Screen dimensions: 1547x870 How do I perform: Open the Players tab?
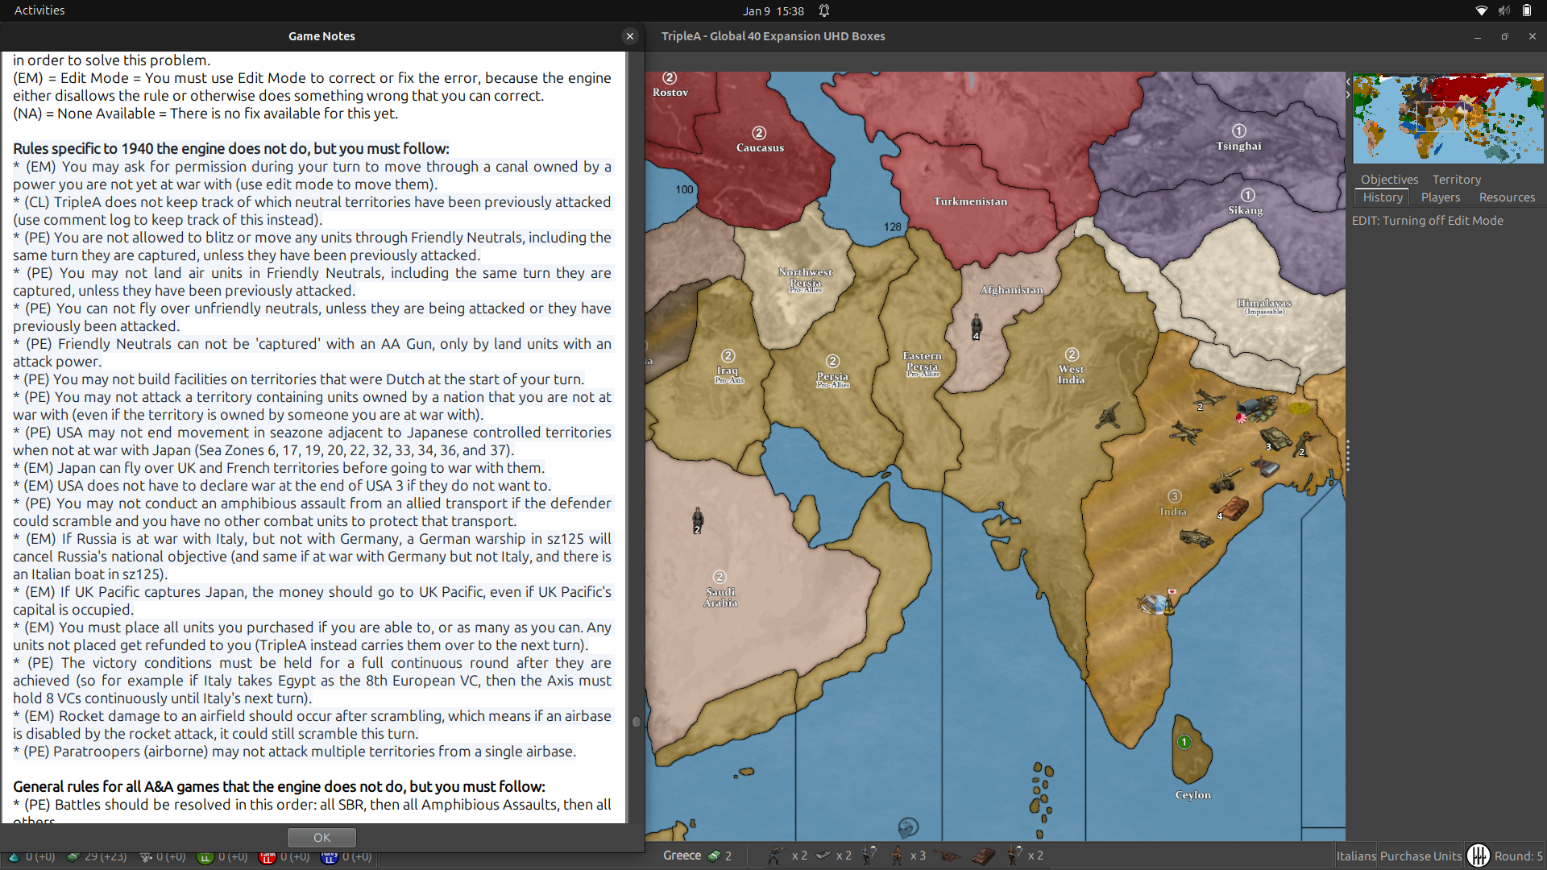[1441, 197]
